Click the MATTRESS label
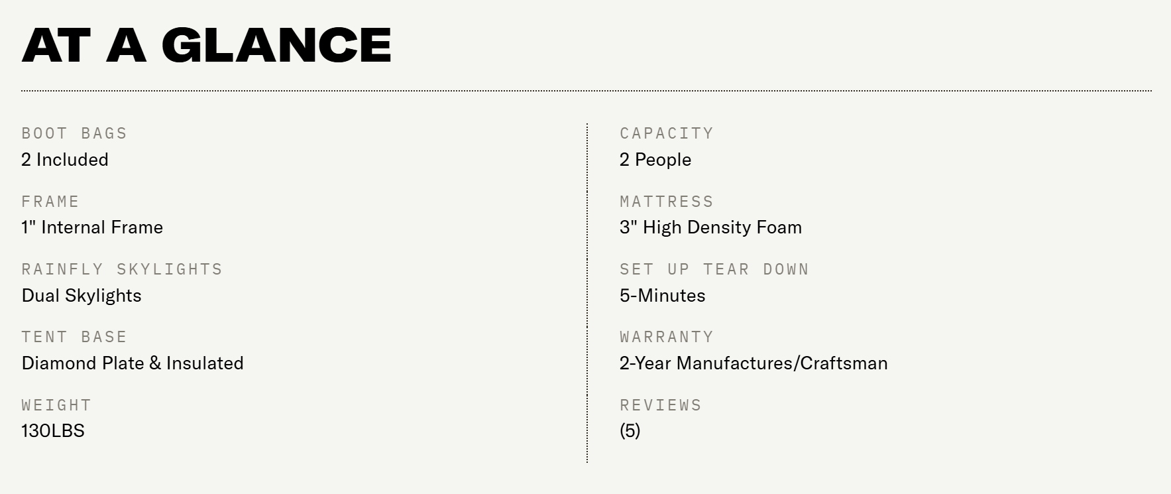 pyautogui.click(x=667, y=202)
